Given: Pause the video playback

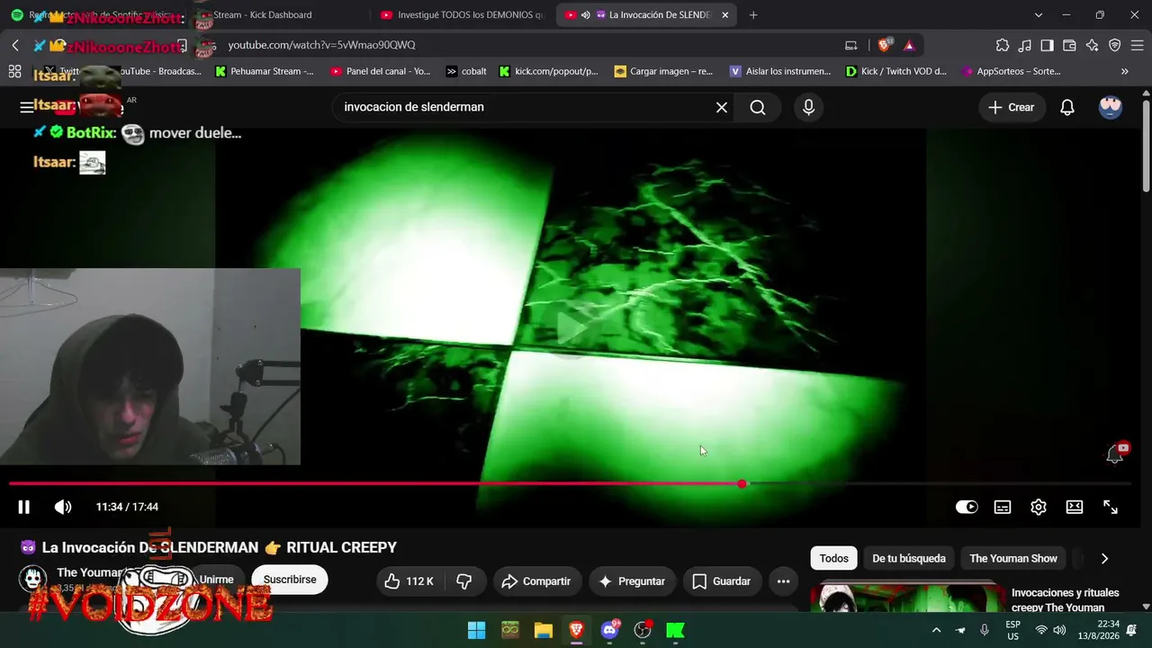Looking at the screenshot, I should [24, 507].
